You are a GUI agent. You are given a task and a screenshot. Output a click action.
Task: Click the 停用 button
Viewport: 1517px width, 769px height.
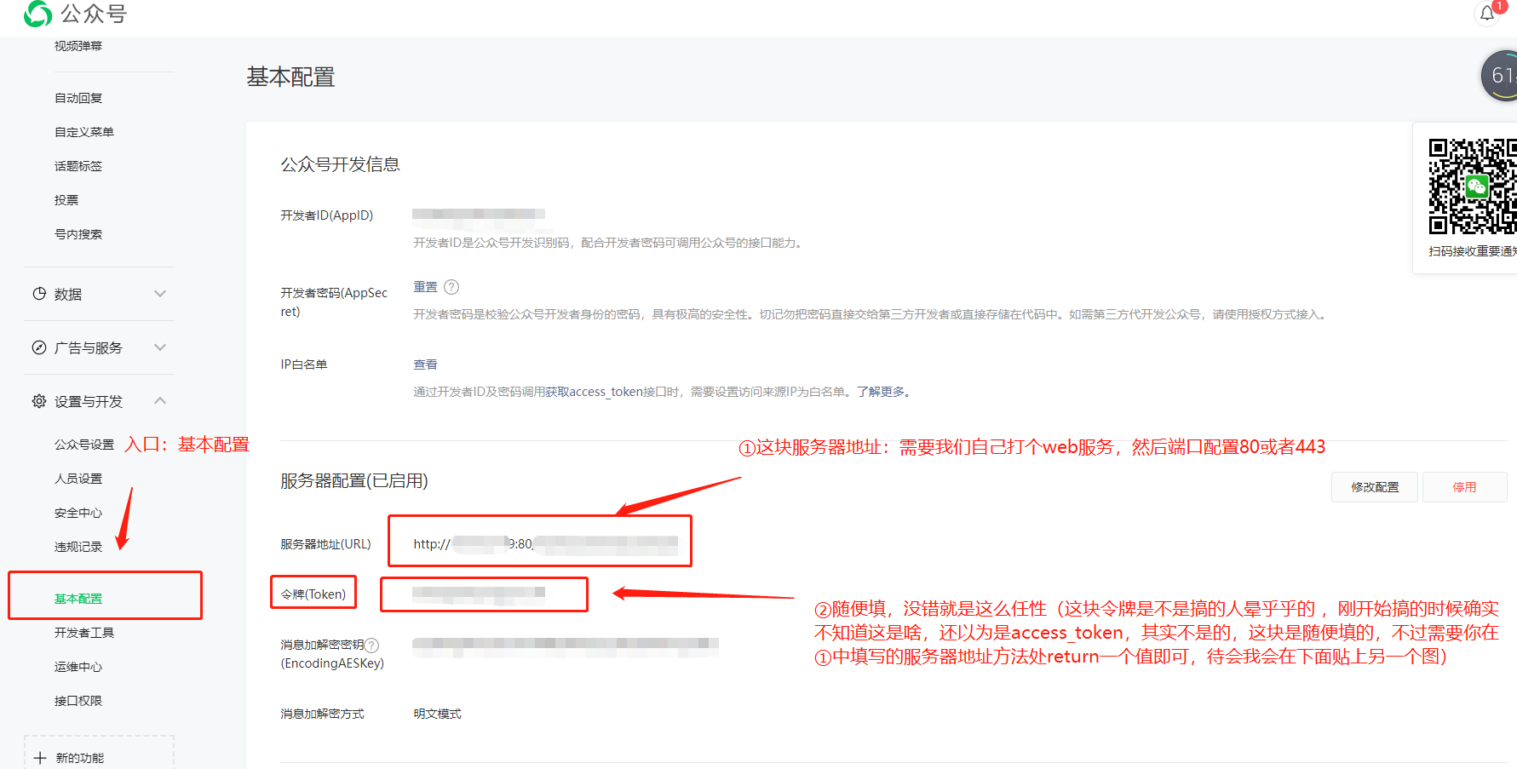point(1465,487)
